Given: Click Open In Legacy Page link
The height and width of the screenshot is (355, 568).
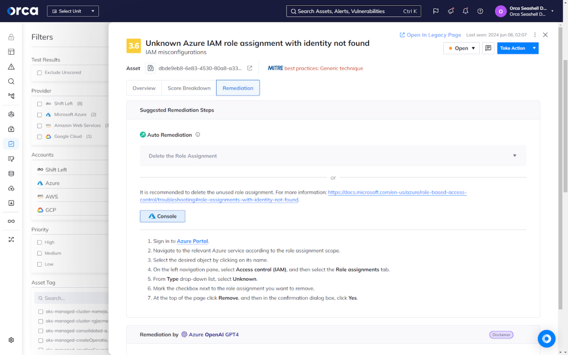Looking at the screenshot, I should [430, 35].
